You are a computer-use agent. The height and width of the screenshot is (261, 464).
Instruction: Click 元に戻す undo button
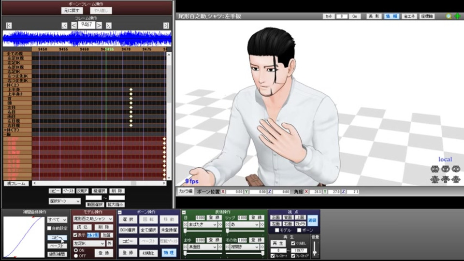point(72,10)
